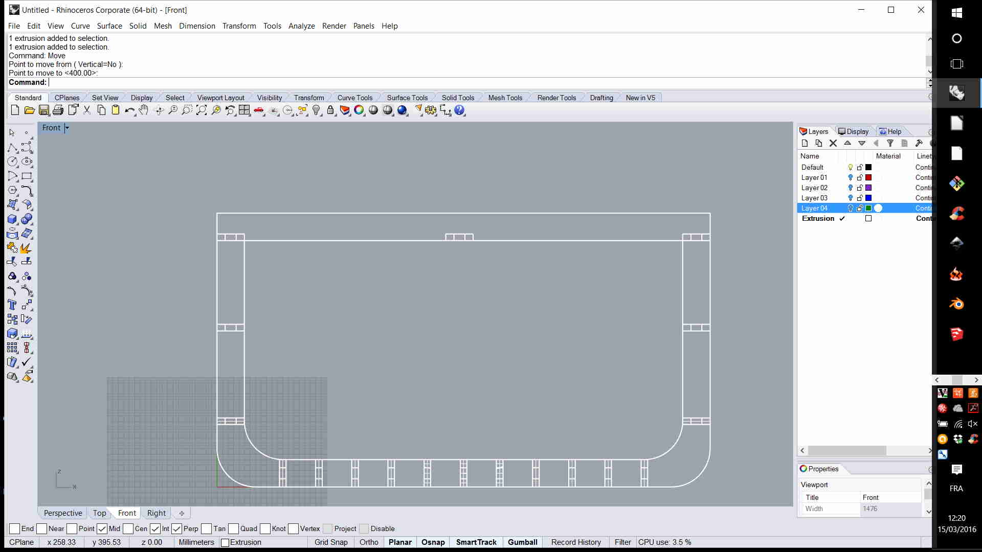The image size is (982, 552).
Task: Switch to the Perspective viewport tab
Action: coord(63,513)
